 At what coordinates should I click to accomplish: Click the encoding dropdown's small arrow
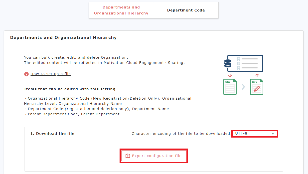pyautogui.click(x=273, y=134)
